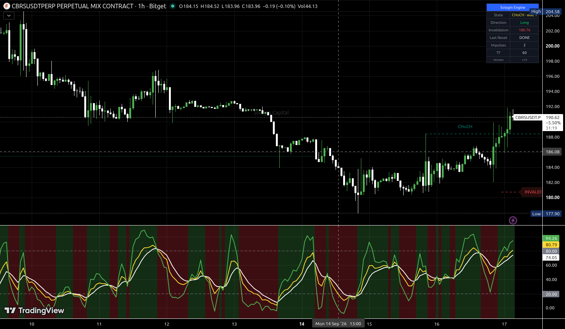Screen dimensions: 565x329
Task: Click the white 74.05 oscillator value
Action: click(551, 258)
